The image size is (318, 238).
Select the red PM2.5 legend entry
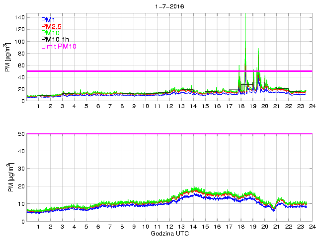[x=52, y=26]
